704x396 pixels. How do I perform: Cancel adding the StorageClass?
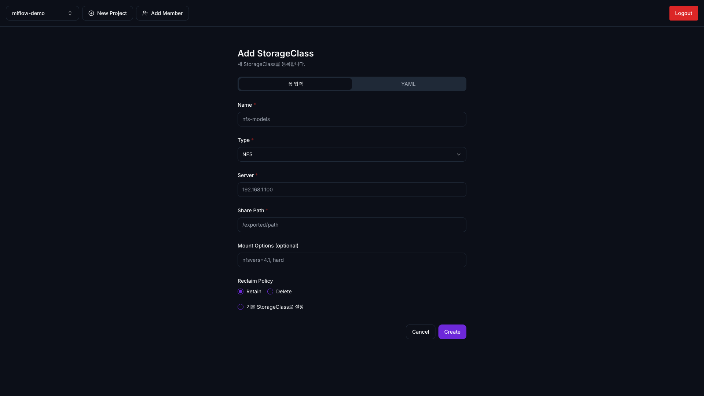(x=420, y=332)
